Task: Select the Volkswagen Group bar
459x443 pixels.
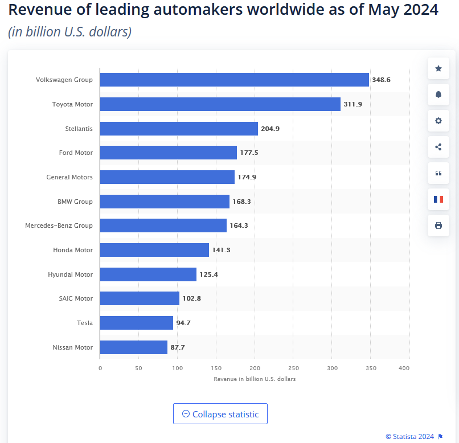Action: 234,80
